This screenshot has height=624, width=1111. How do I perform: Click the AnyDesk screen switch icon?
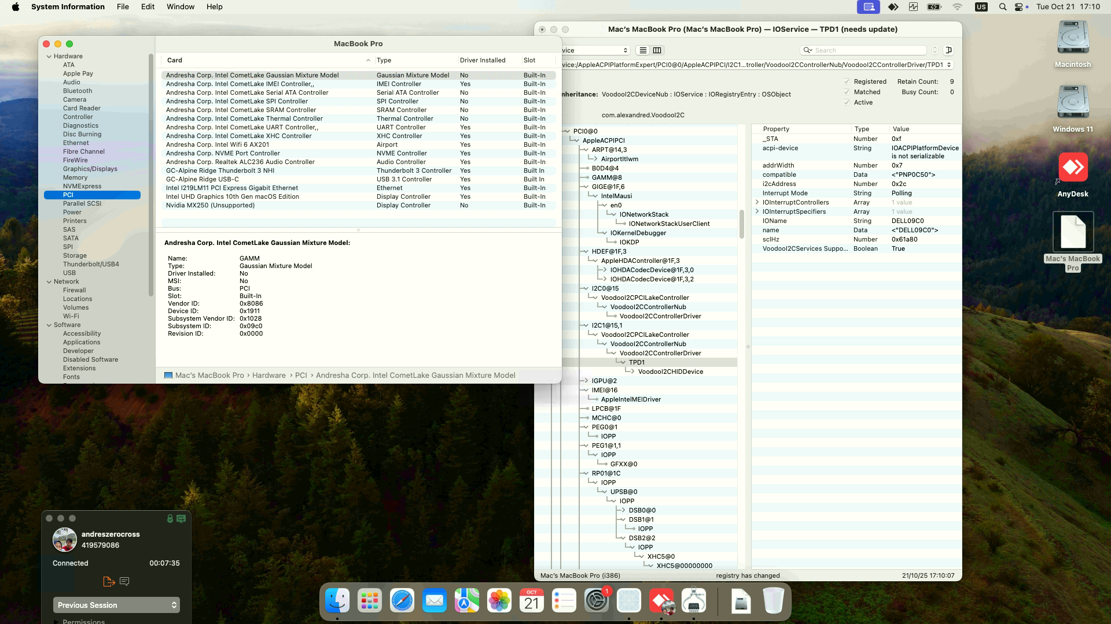[x=181, y=519]
